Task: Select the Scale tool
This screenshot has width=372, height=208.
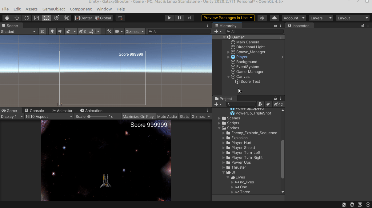Action: 37,18
